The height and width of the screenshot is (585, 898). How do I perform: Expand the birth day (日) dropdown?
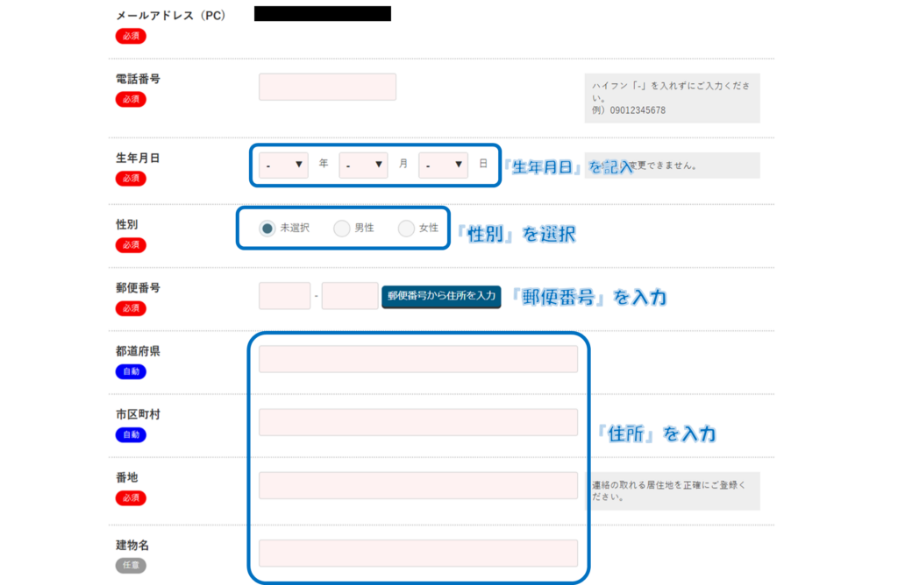coord(443,165)
